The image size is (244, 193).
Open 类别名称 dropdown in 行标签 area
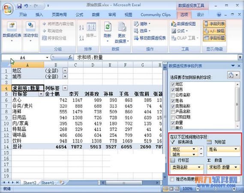pos(199,167)
